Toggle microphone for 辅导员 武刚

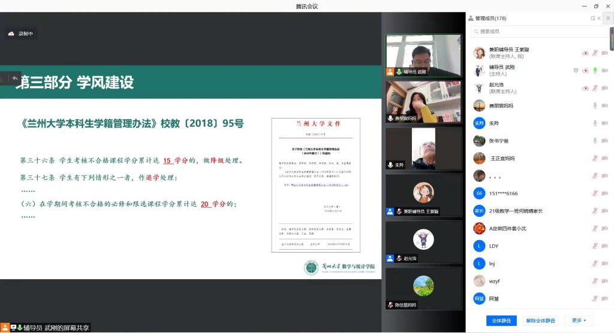[x=595, y=71]
